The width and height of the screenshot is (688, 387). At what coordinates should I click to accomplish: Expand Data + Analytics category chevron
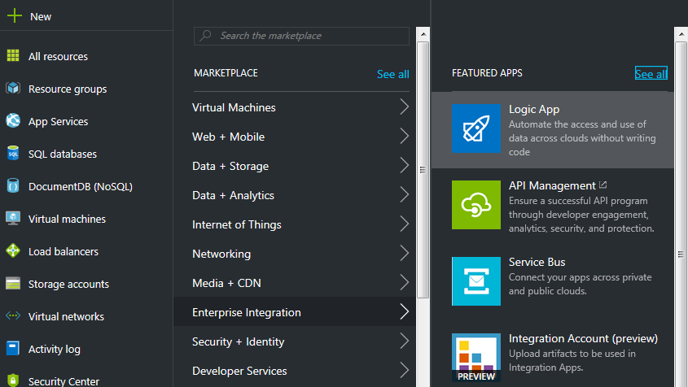coord(404,194)
